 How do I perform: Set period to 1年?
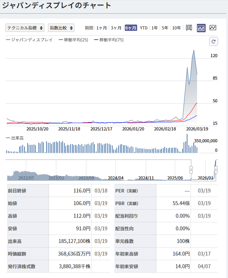(155, 28)
